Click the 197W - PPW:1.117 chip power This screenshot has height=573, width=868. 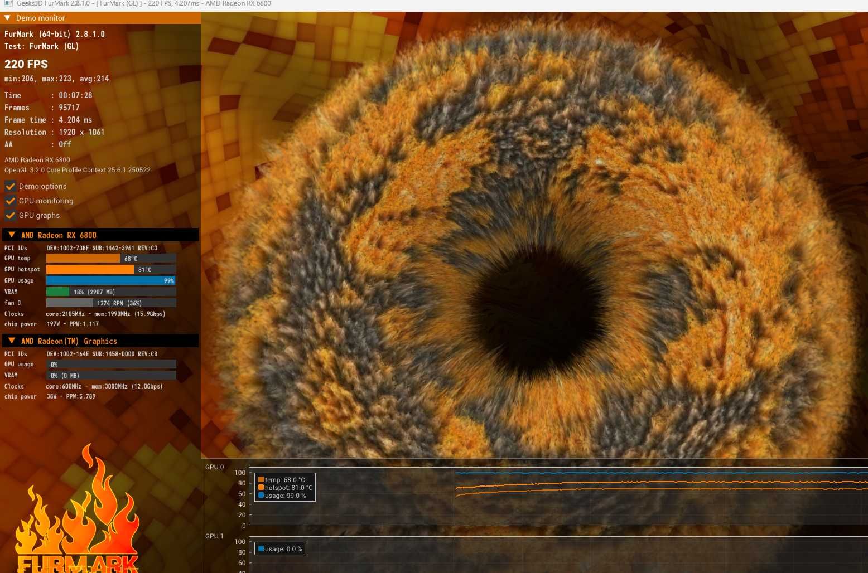[x=73, y=324]
